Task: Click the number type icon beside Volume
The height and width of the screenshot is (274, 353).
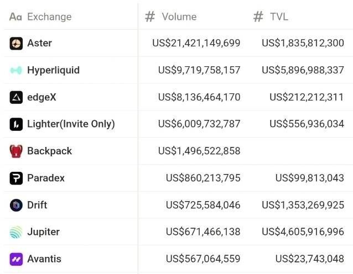Action: click(x=150, y=17)
